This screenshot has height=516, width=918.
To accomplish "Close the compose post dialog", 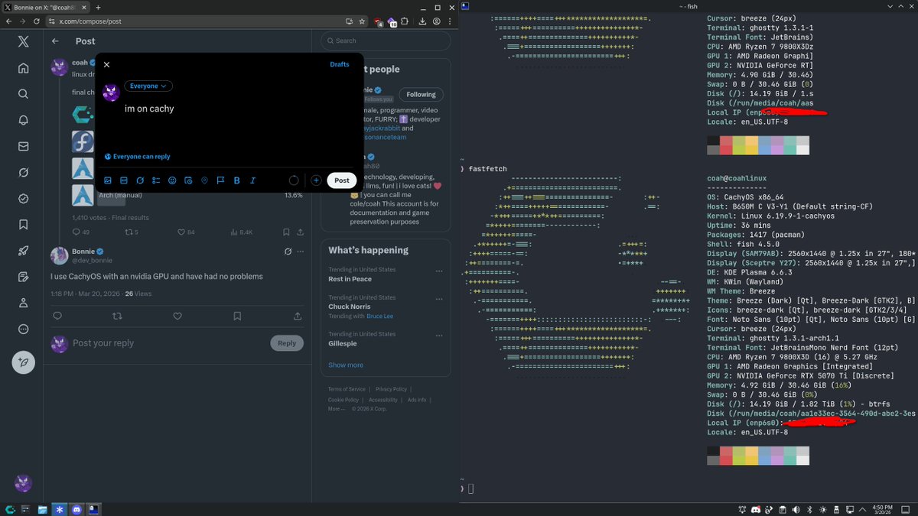I will 106,65.
